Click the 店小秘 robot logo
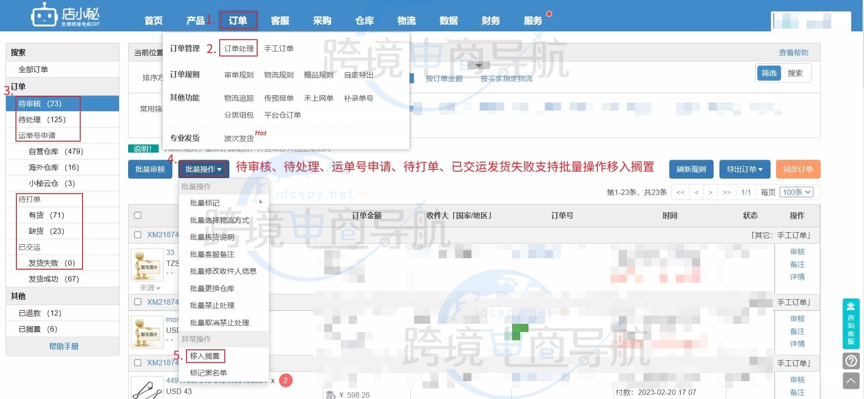Viewport: 864px width, 399px height. point(44,15)
